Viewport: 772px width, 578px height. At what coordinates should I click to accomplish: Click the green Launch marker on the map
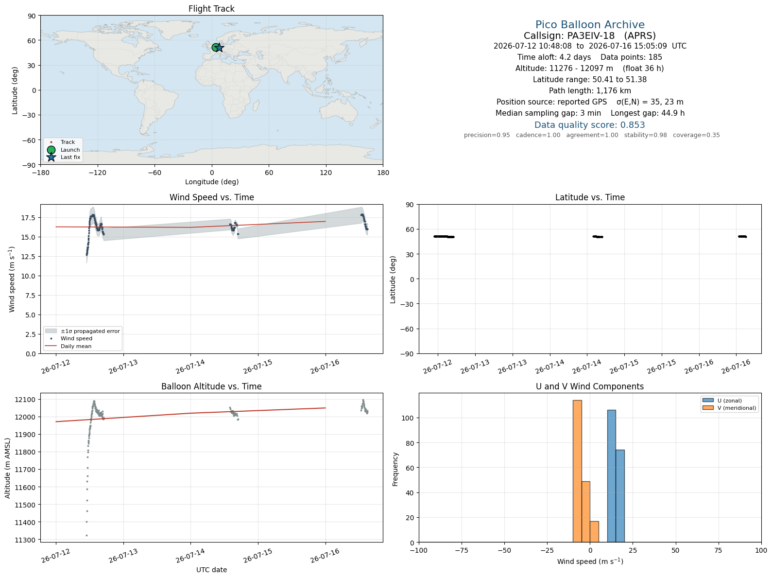tap(216, 47)
